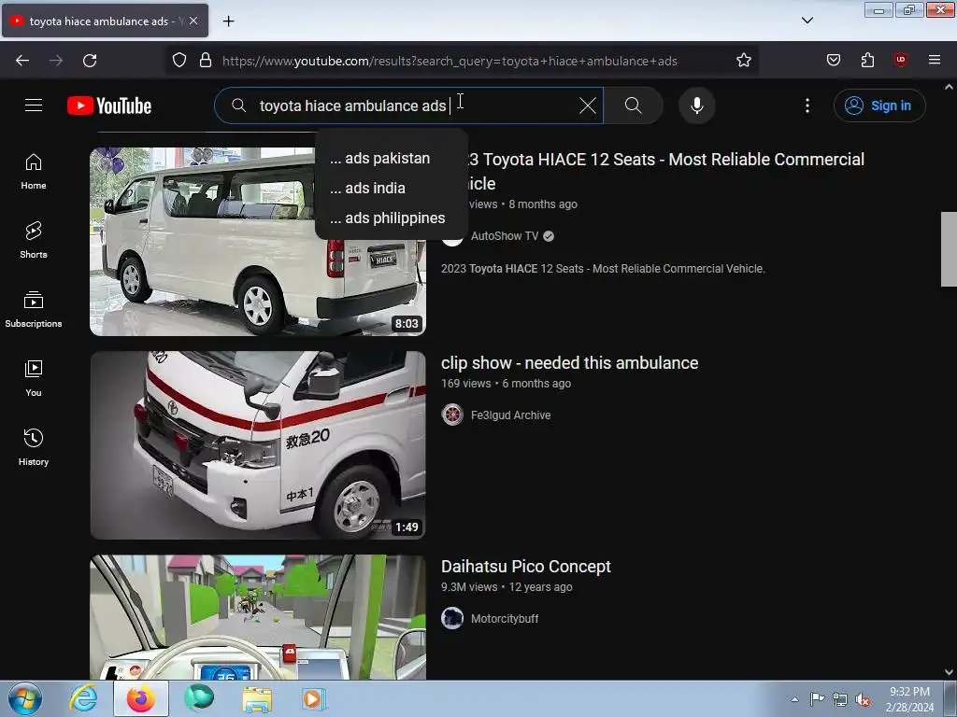Viewport: 957px width, 717px height.
Task: Open volume control in system tray
Action: 863,699
